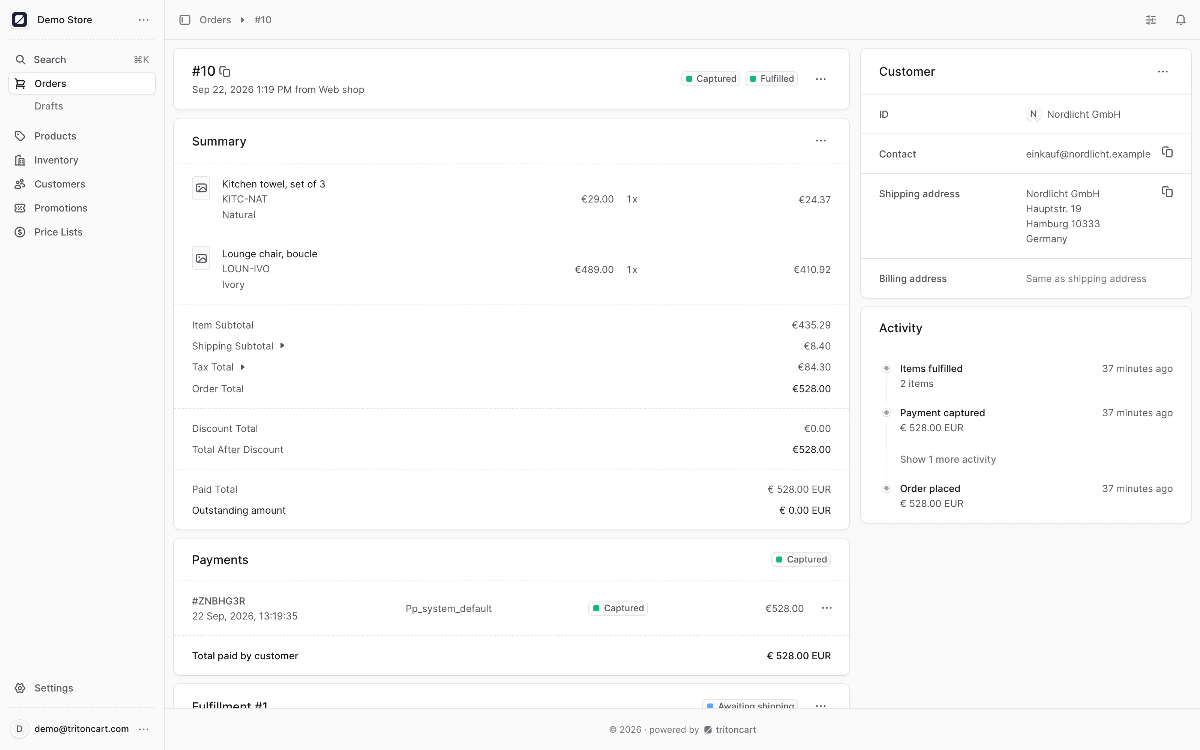The image size is (1200, 750).
Task: Open the filter settings sliders icon
Action: pyautogui.click(x=1151, y=20)
